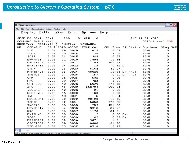The image size is (192, 144).
Task: Click EXCP count 668794 for ZFS
Action: tap(92, 87)
